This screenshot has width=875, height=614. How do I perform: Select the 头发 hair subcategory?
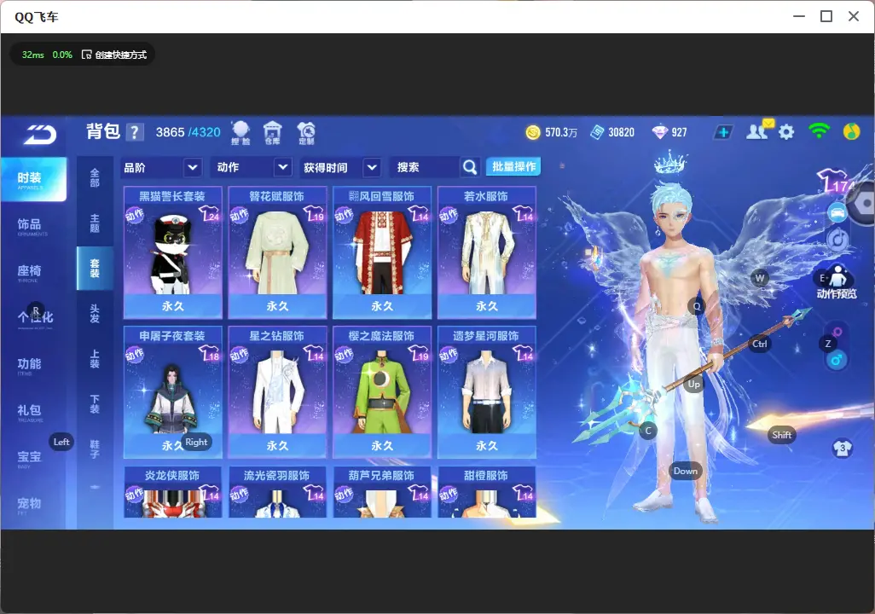pyautogui.click(x=95, y=314)
